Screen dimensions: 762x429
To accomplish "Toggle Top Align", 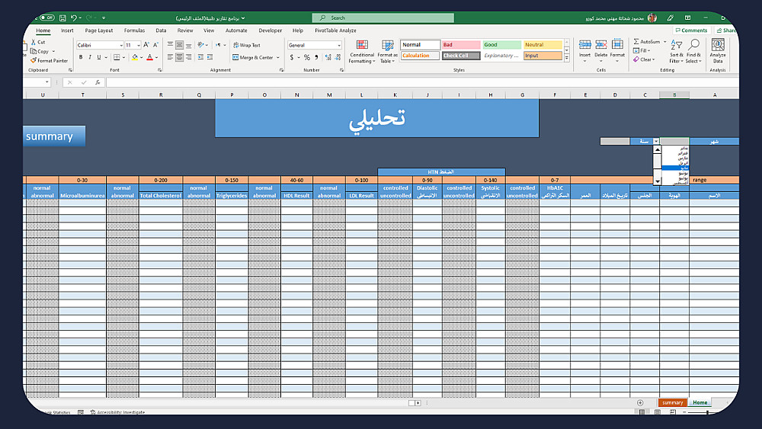I will point(170,45).
